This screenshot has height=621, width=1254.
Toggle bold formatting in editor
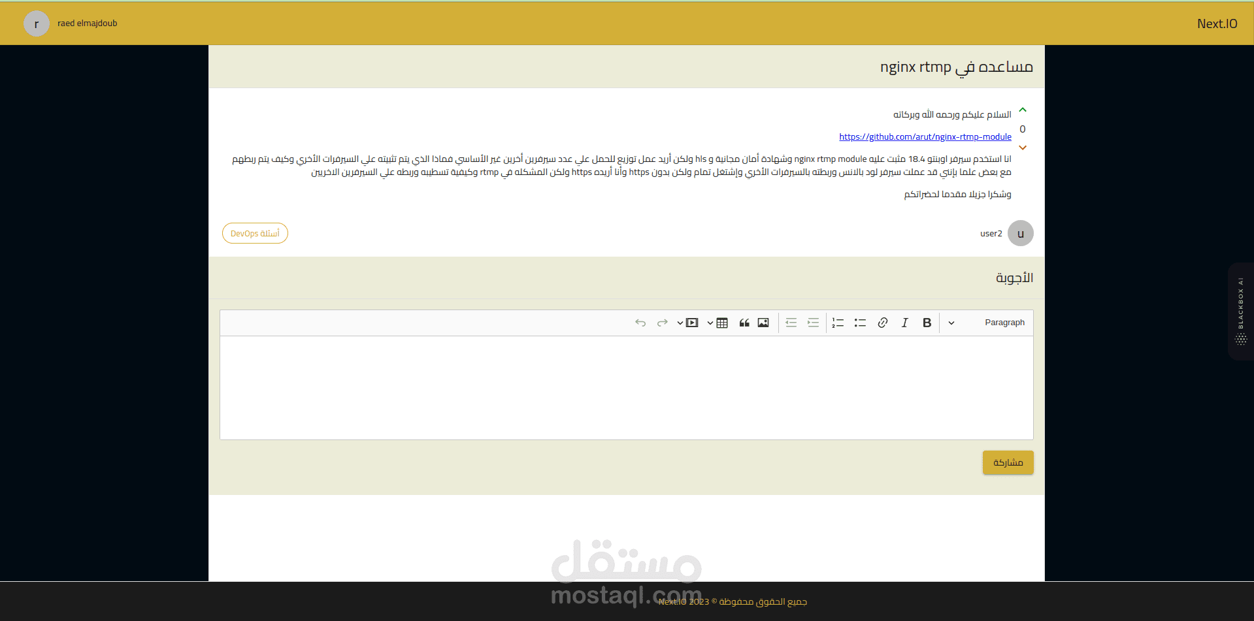pyautogui.click(x=927, y=323)
